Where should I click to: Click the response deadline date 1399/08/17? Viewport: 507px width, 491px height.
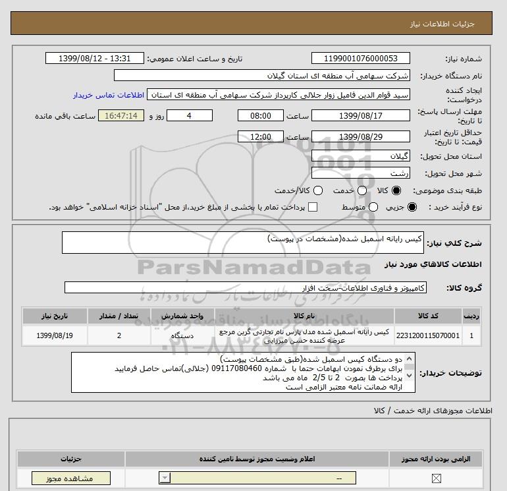coord(361,115)
